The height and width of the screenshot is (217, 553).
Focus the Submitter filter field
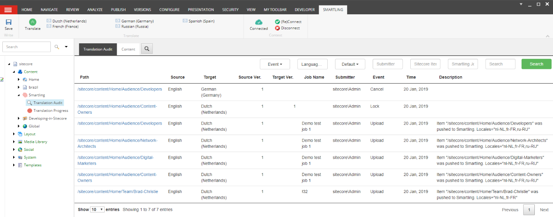[388, 64]
